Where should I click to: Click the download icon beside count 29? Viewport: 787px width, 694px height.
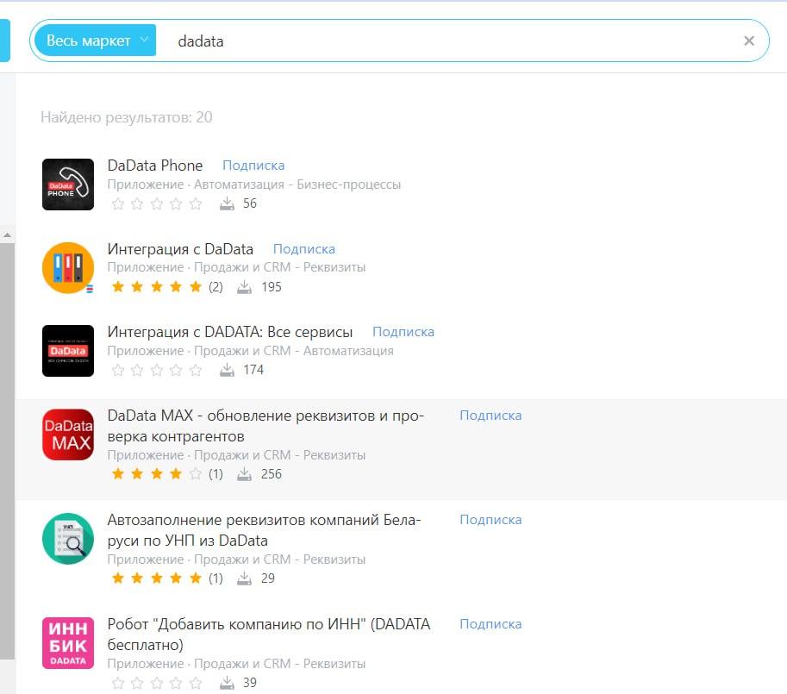245,578
